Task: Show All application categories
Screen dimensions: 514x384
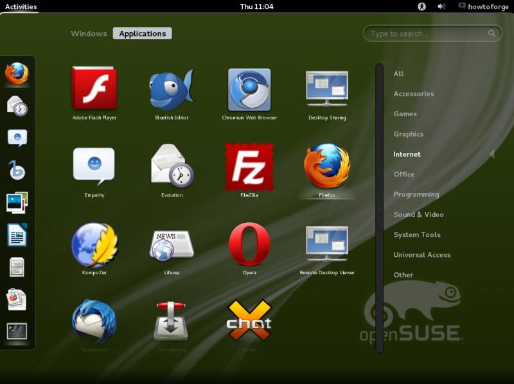Action: tap(398, 74)
